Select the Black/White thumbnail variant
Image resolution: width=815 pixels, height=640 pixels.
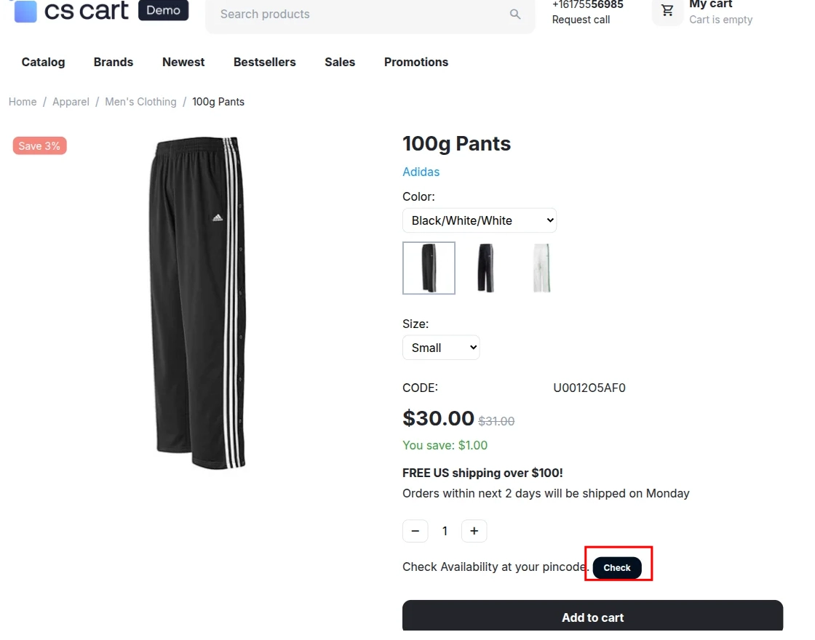[429, 268]
